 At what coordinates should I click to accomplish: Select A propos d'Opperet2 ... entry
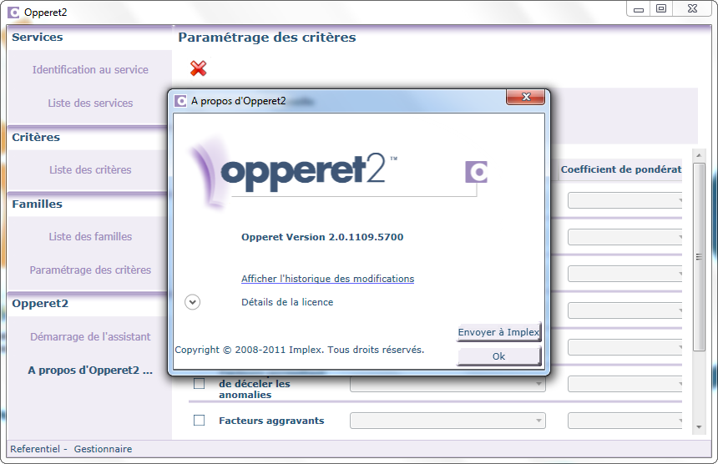[90, 371]
